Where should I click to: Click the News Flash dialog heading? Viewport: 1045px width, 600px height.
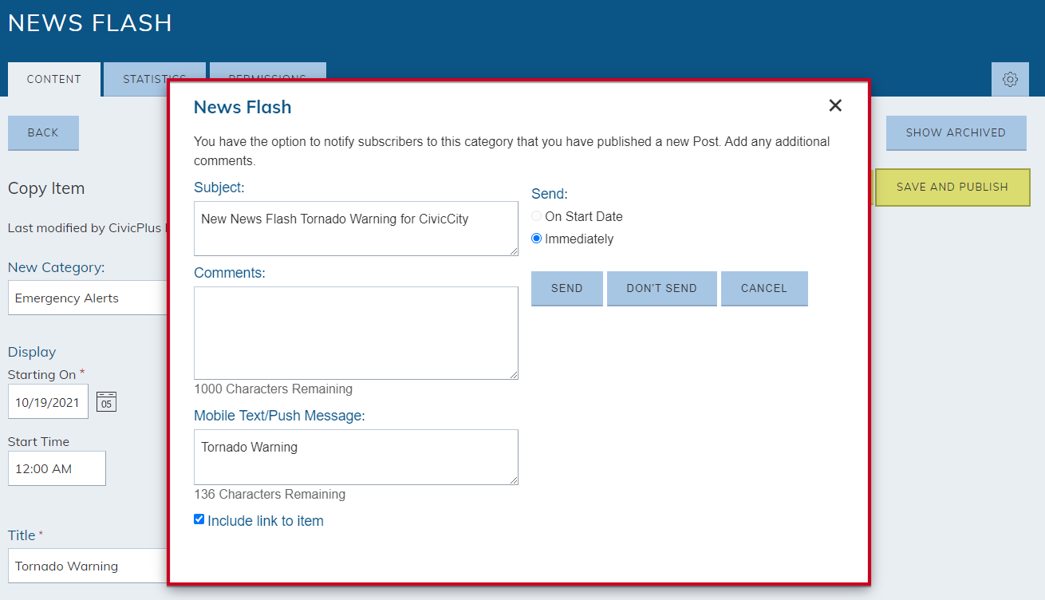(x=243, y=107)
